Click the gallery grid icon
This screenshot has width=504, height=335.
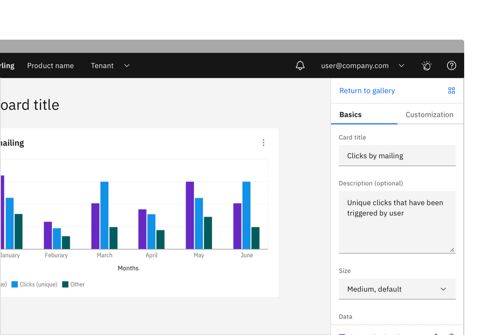point(451,90)
